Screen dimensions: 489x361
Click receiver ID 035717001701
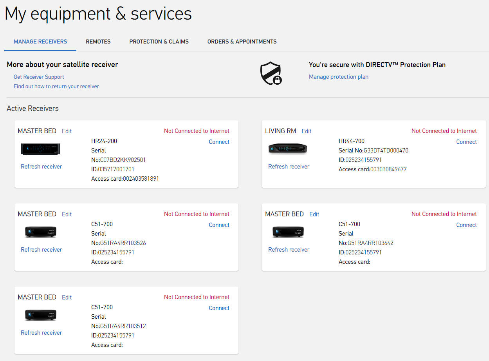pos(116,169)
